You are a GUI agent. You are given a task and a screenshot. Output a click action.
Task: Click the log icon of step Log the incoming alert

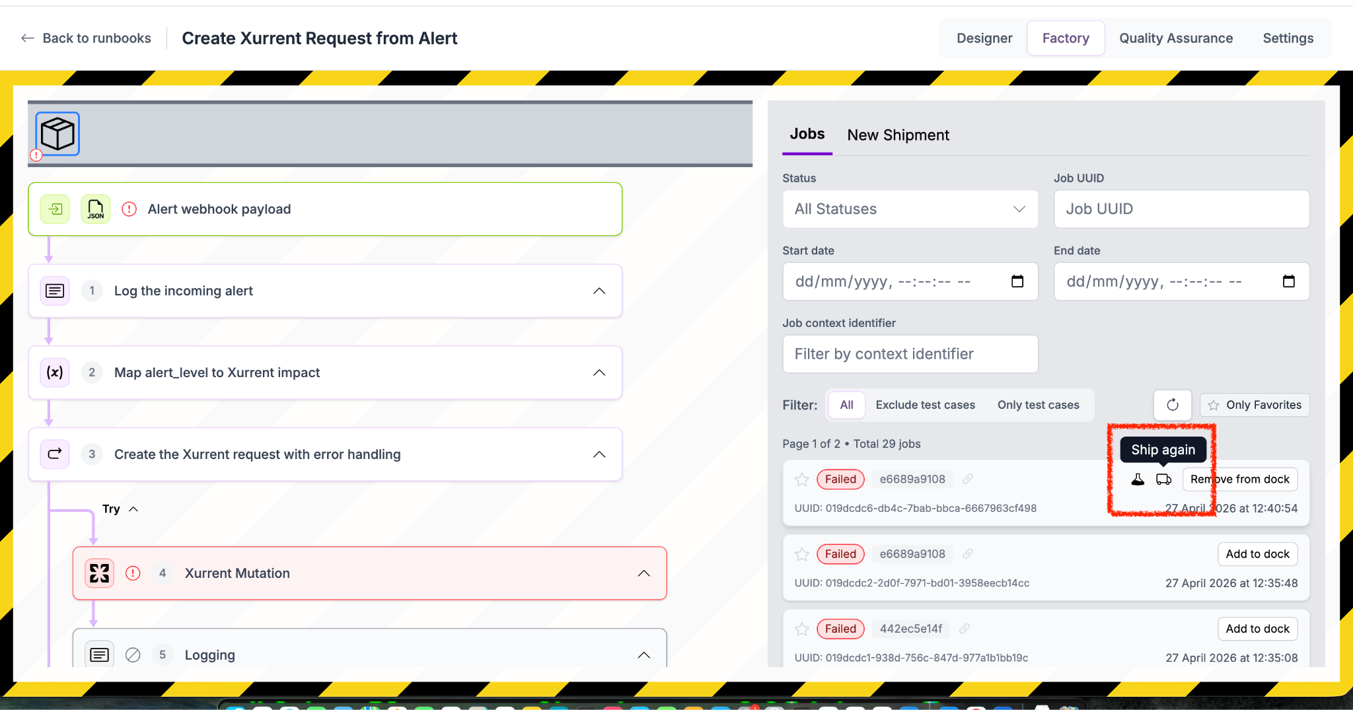click(x=55, y=291)
